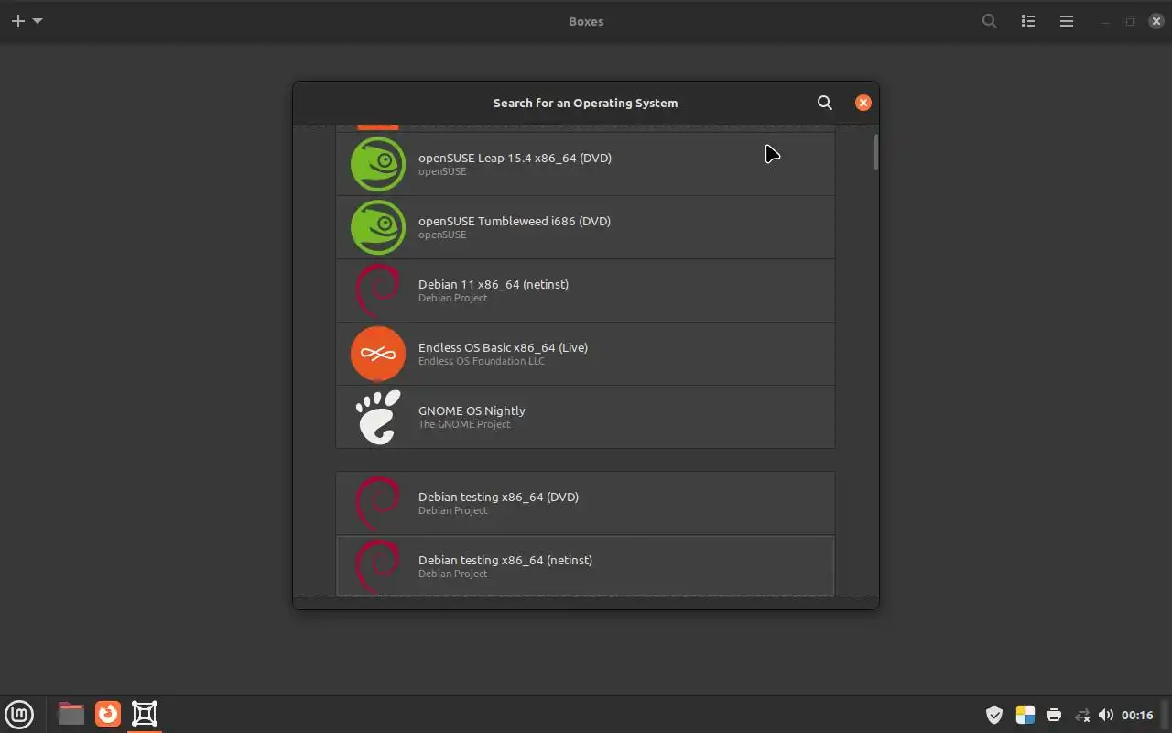The image size is (1172, 733).
Task: Open the network connections tray icon
Action: [1082, 715]
